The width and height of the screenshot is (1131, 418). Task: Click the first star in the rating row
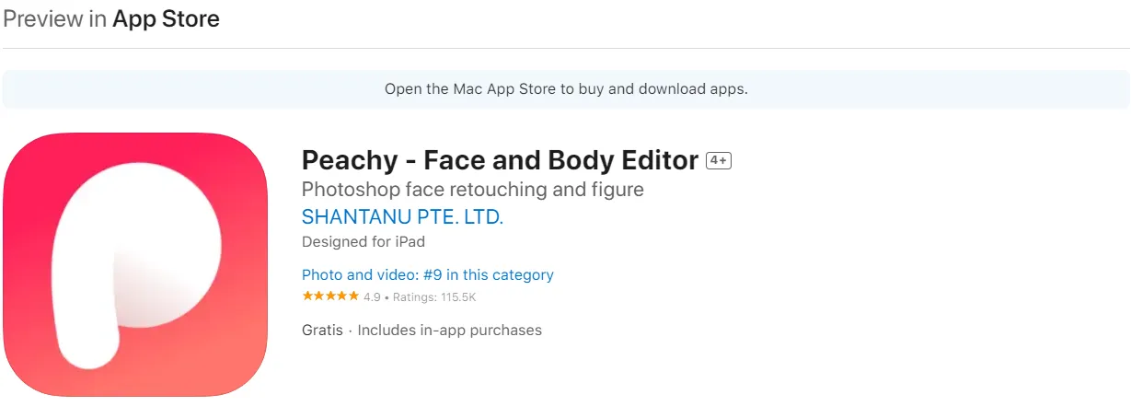click(x=307, y=296)
